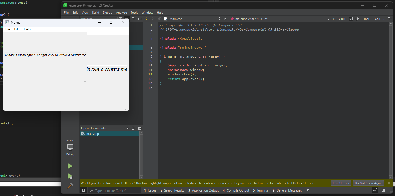395x196 pixels.
Task: Open Help menu in Menus window
Action: (x=27, y=29)
